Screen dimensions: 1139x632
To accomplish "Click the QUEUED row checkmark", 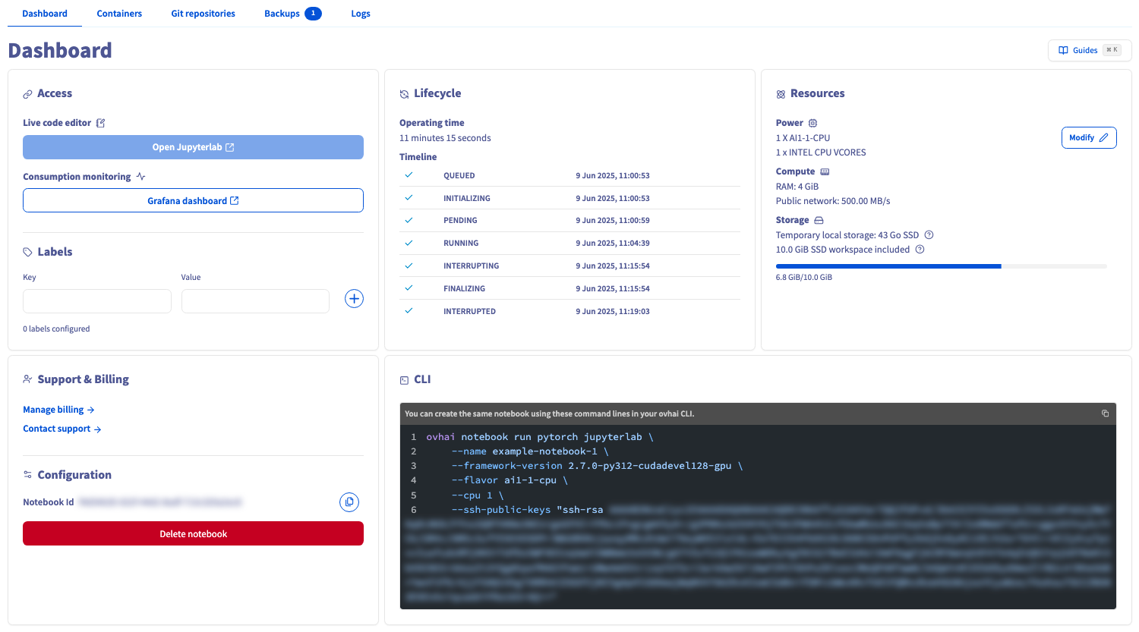I will point(409,175).
